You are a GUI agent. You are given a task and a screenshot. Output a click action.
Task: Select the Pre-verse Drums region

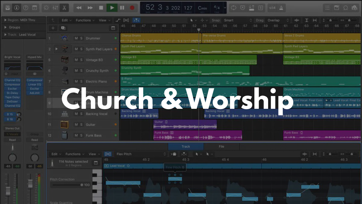(242, 38)
